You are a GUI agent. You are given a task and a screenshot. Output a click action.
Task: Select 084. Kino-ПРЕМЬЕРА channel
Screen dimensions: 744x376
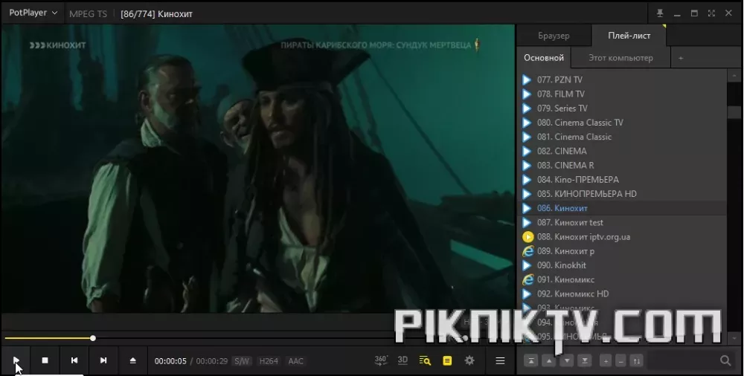click(621, 179)
